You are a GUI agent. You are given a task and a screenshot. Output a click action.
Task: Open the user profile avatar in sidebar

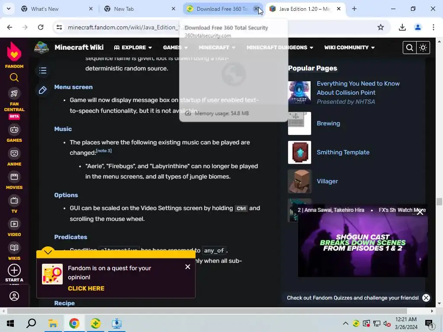pos(14,296)
